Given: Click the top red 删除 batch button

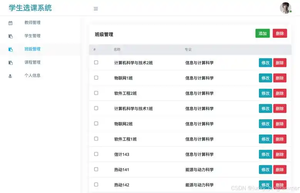Looking at the screenshot, I should (x=280, y=33).
